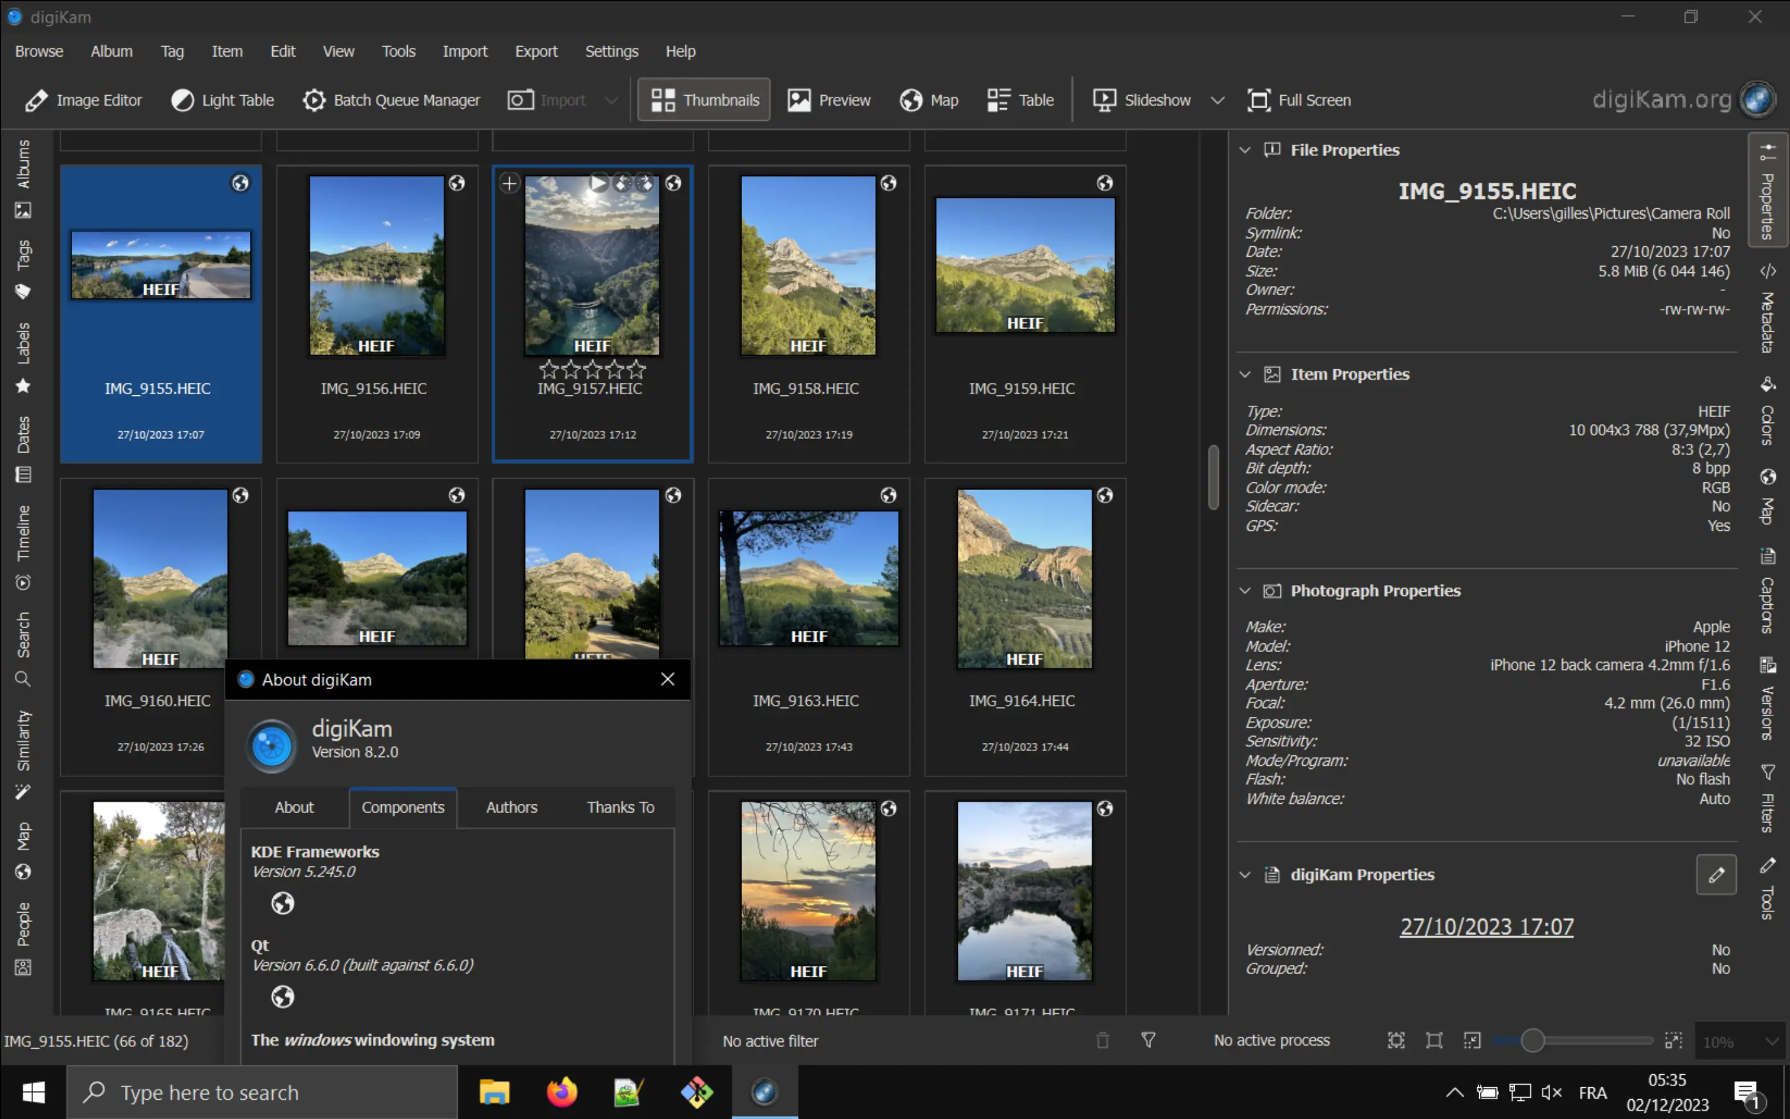
Task: Toggle the Table view mode
Action: point(1021,100)
